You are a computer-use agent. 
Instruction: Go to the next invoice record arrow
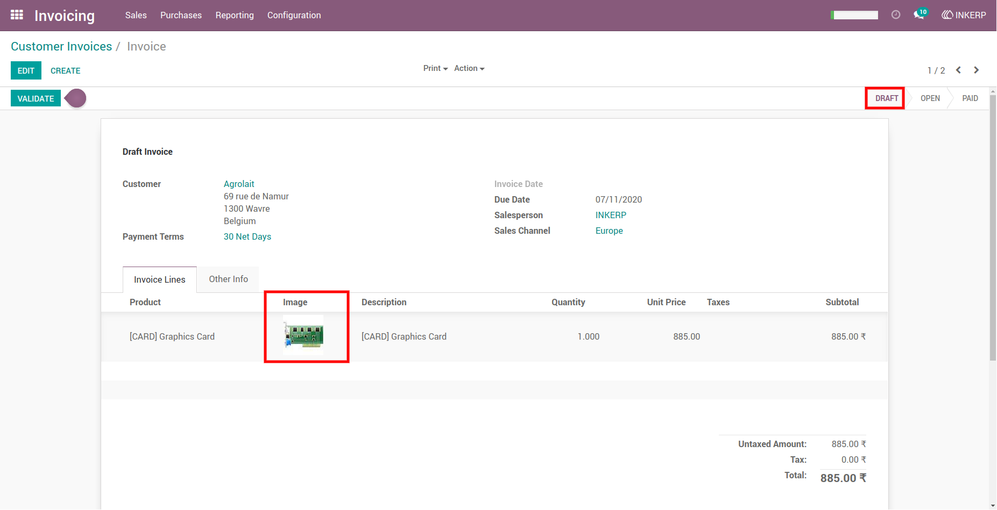[977, 70]
